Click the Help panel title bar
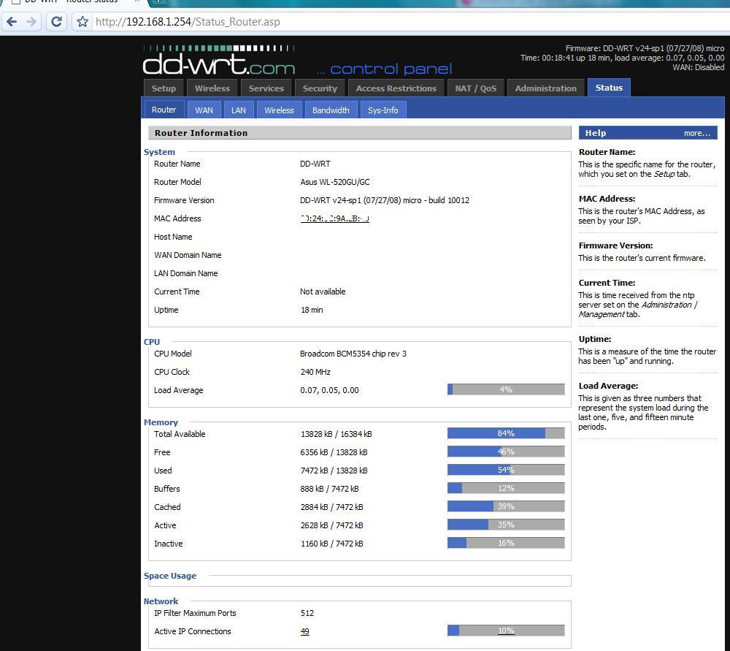Image resolution: width=730 pixels, height=651 pixels. (x=648, y=133)
